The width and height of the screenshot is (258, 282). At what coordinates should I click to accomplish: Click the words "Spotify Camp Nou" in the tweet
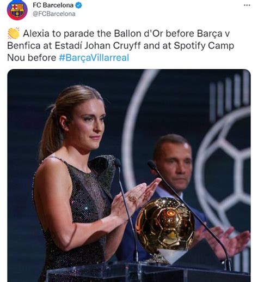click(x=204, y=45)
